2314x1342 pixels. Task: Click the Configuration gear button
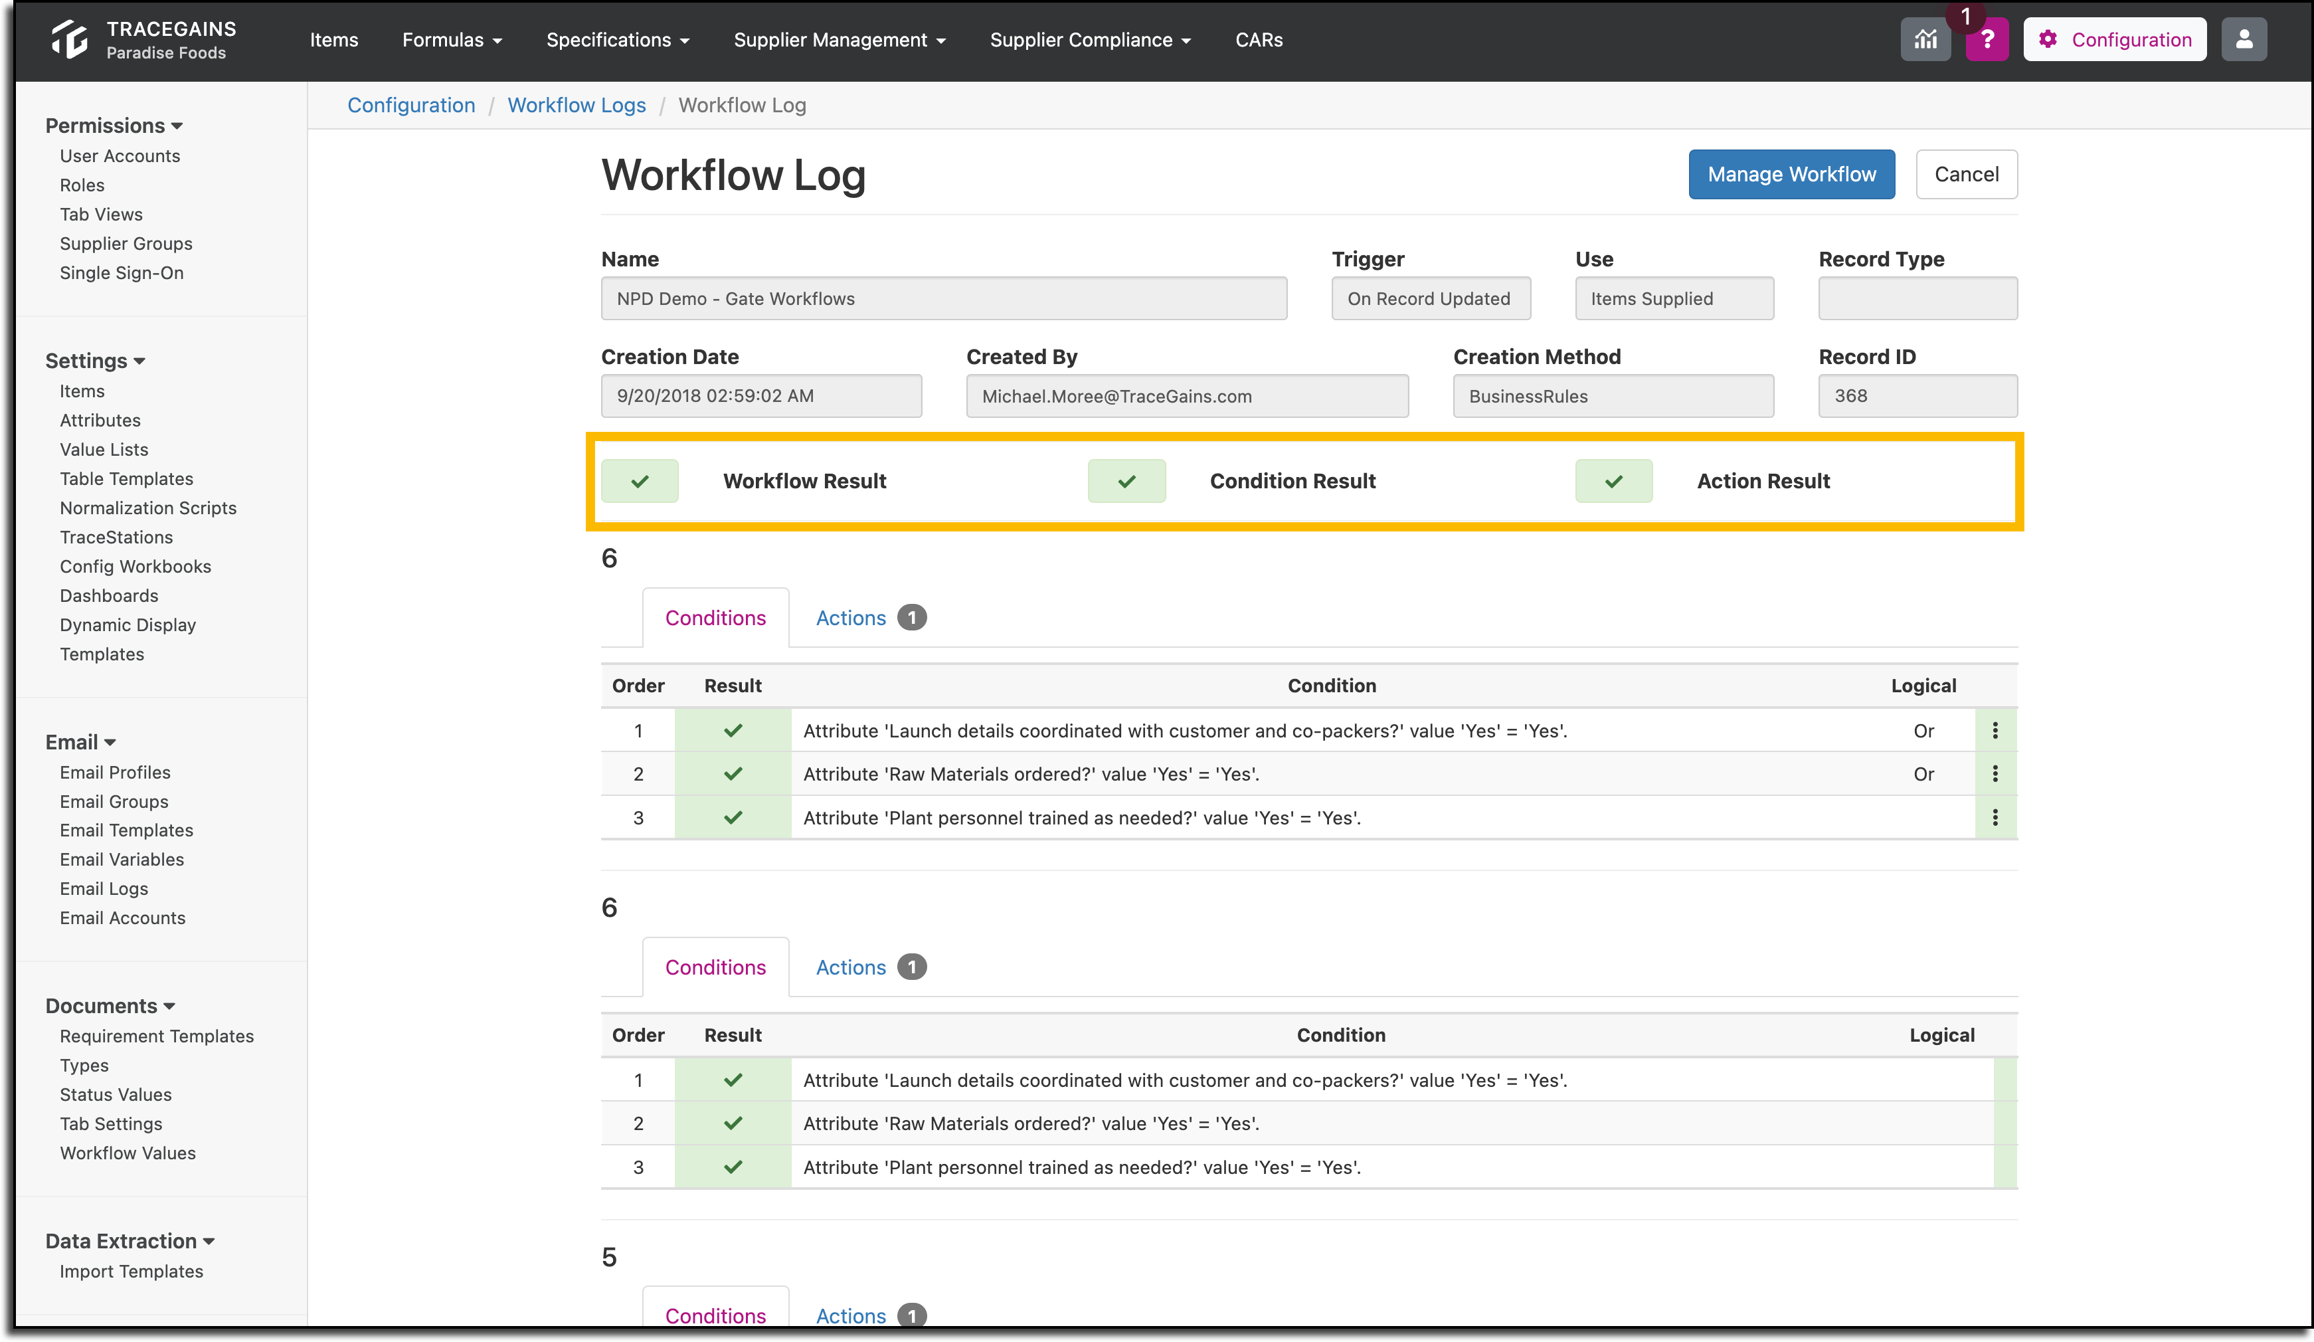point(2114,39)
